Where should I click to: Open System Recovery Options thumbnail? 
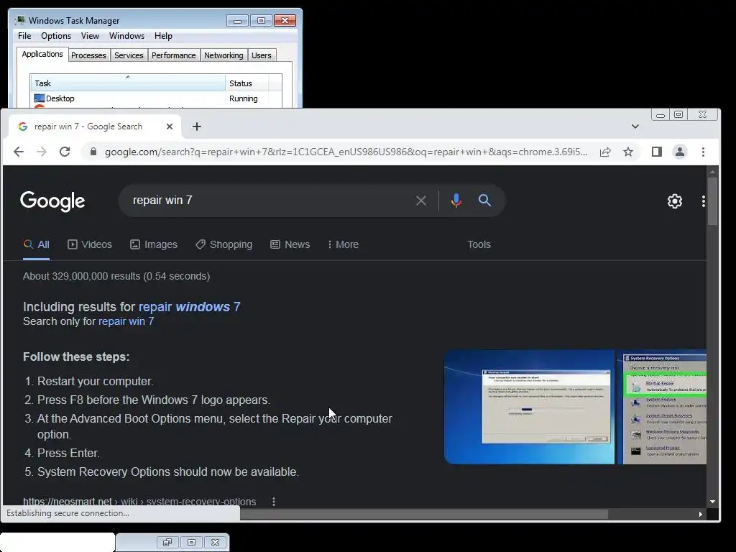point(662,407)
